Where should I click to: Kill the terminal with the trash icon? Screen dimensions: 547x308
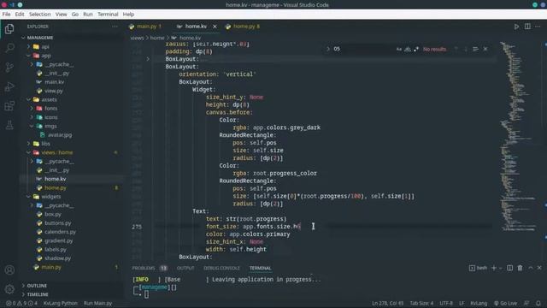coord(520,268)
